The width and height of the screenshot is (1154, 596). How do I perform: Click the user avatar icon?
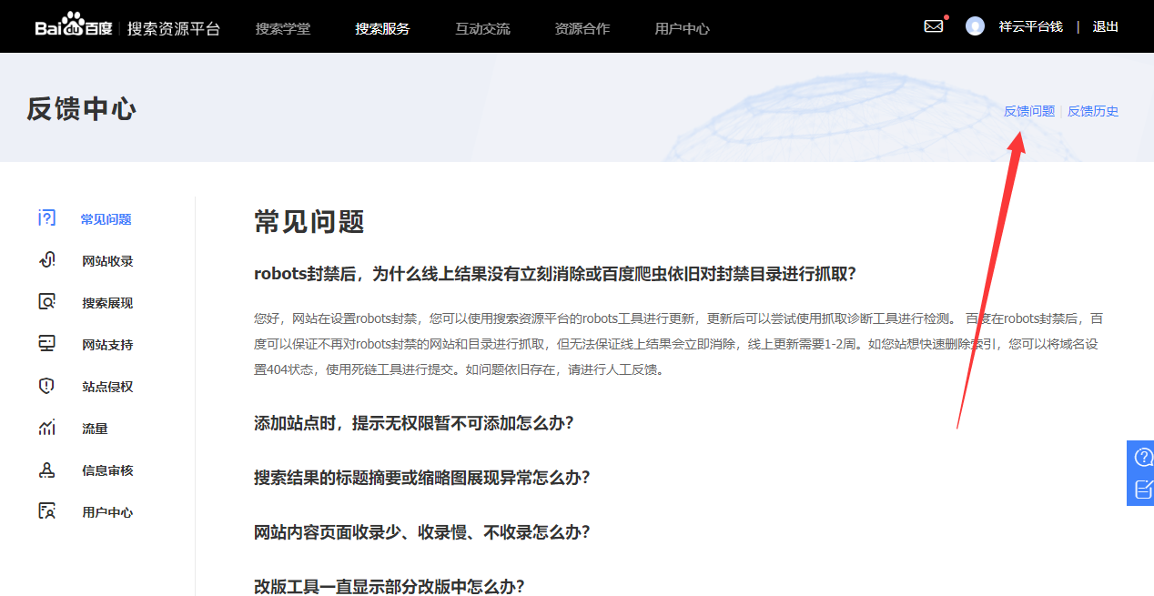[975, 26]
